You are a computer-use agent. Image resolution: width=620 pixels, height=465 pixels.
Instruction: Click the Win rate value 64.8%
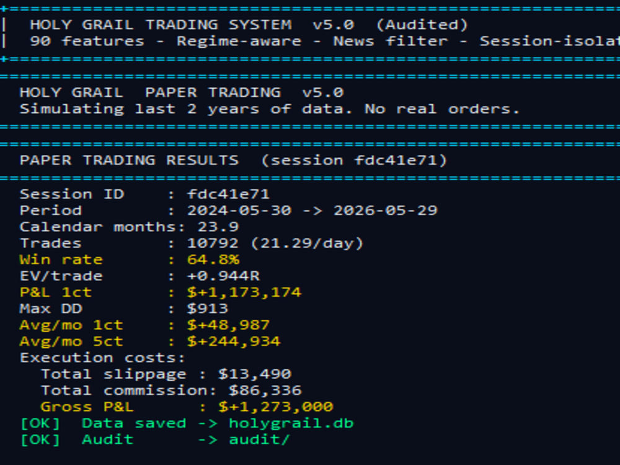point(213,259)
